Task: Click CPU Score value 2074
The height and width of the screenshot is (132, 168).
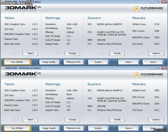Action: (x=157, y=44)
